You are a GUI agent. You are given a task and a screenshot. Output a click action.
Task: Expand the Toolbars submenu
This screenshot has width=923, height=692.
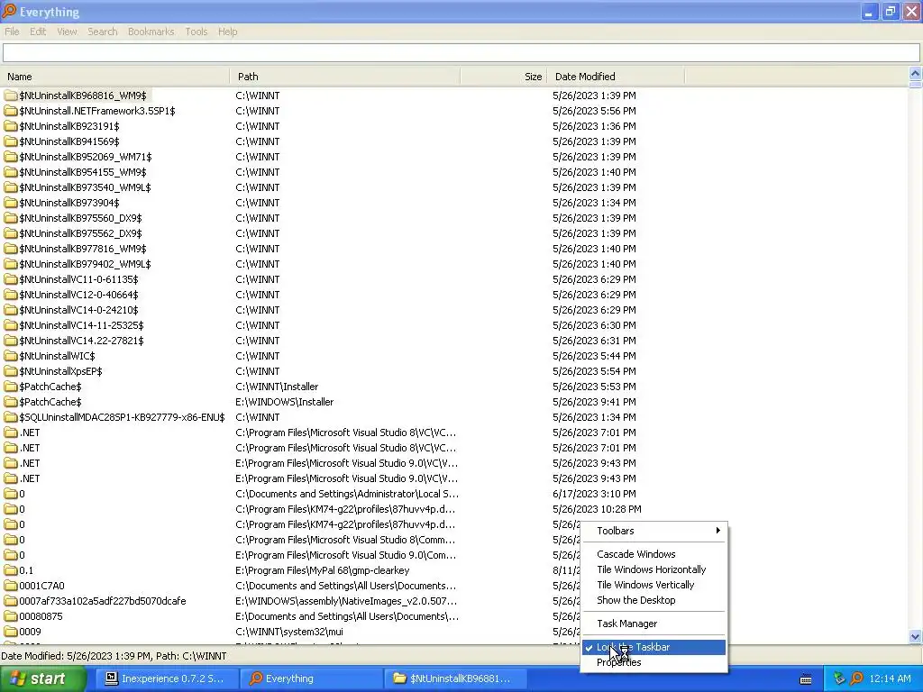653,531
